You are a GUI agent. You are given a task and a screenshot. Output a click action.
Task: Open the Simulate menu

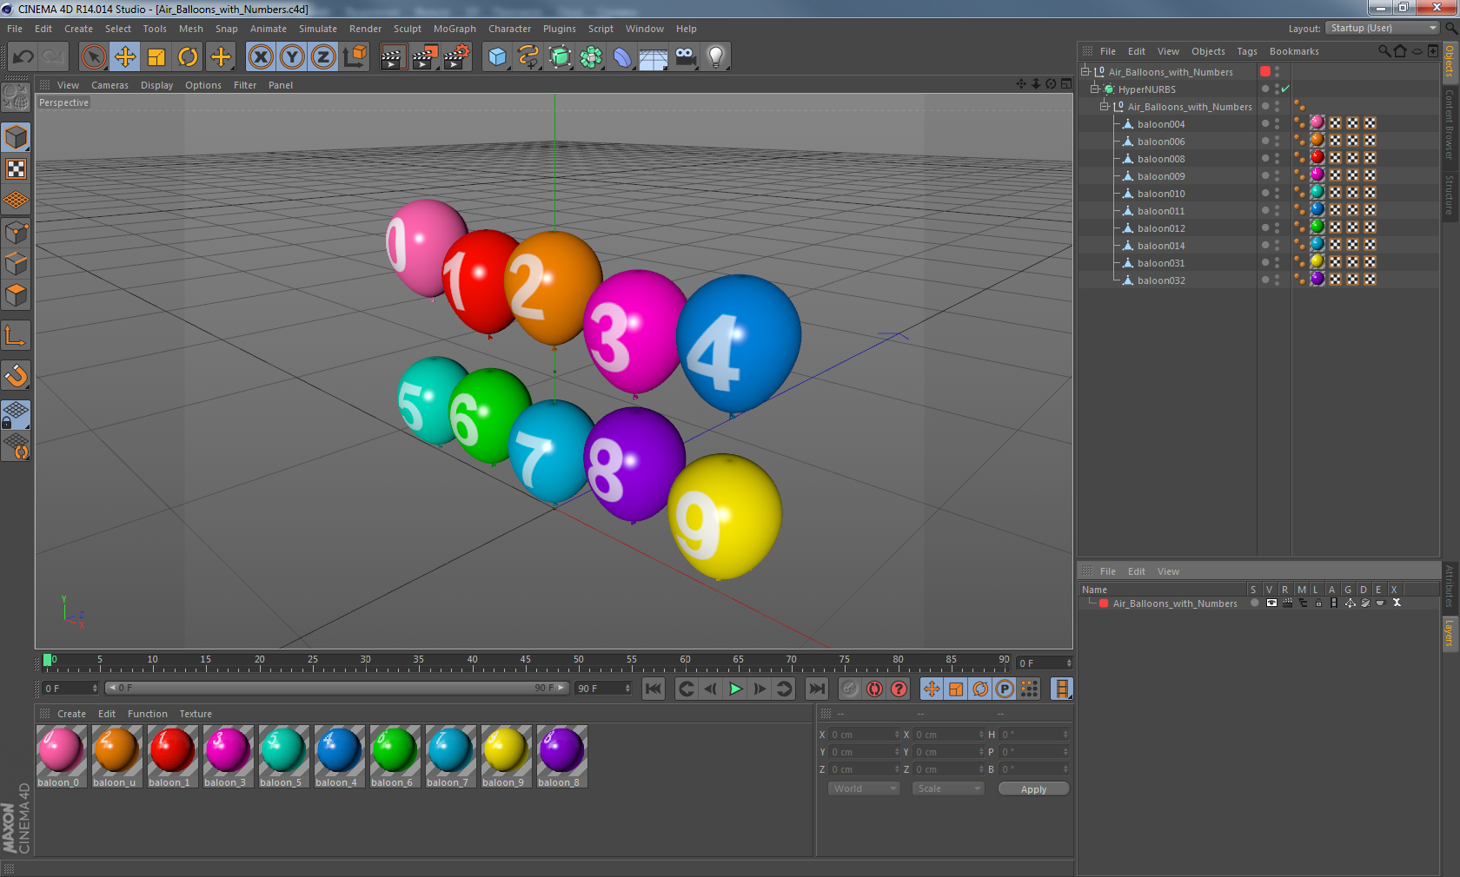point(318,29)
